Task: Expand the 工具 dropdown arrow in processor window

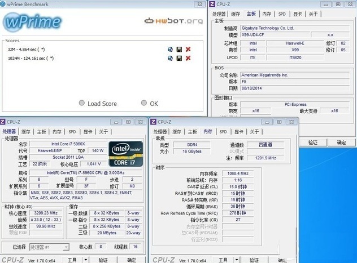Action: pyautogui.click(x=86, y=260)
